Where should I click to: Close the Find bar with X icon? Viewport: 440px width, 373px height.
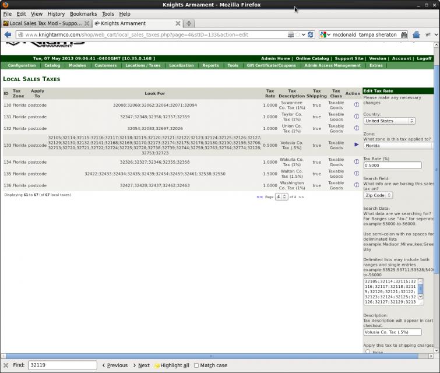[x=6, y=365]
